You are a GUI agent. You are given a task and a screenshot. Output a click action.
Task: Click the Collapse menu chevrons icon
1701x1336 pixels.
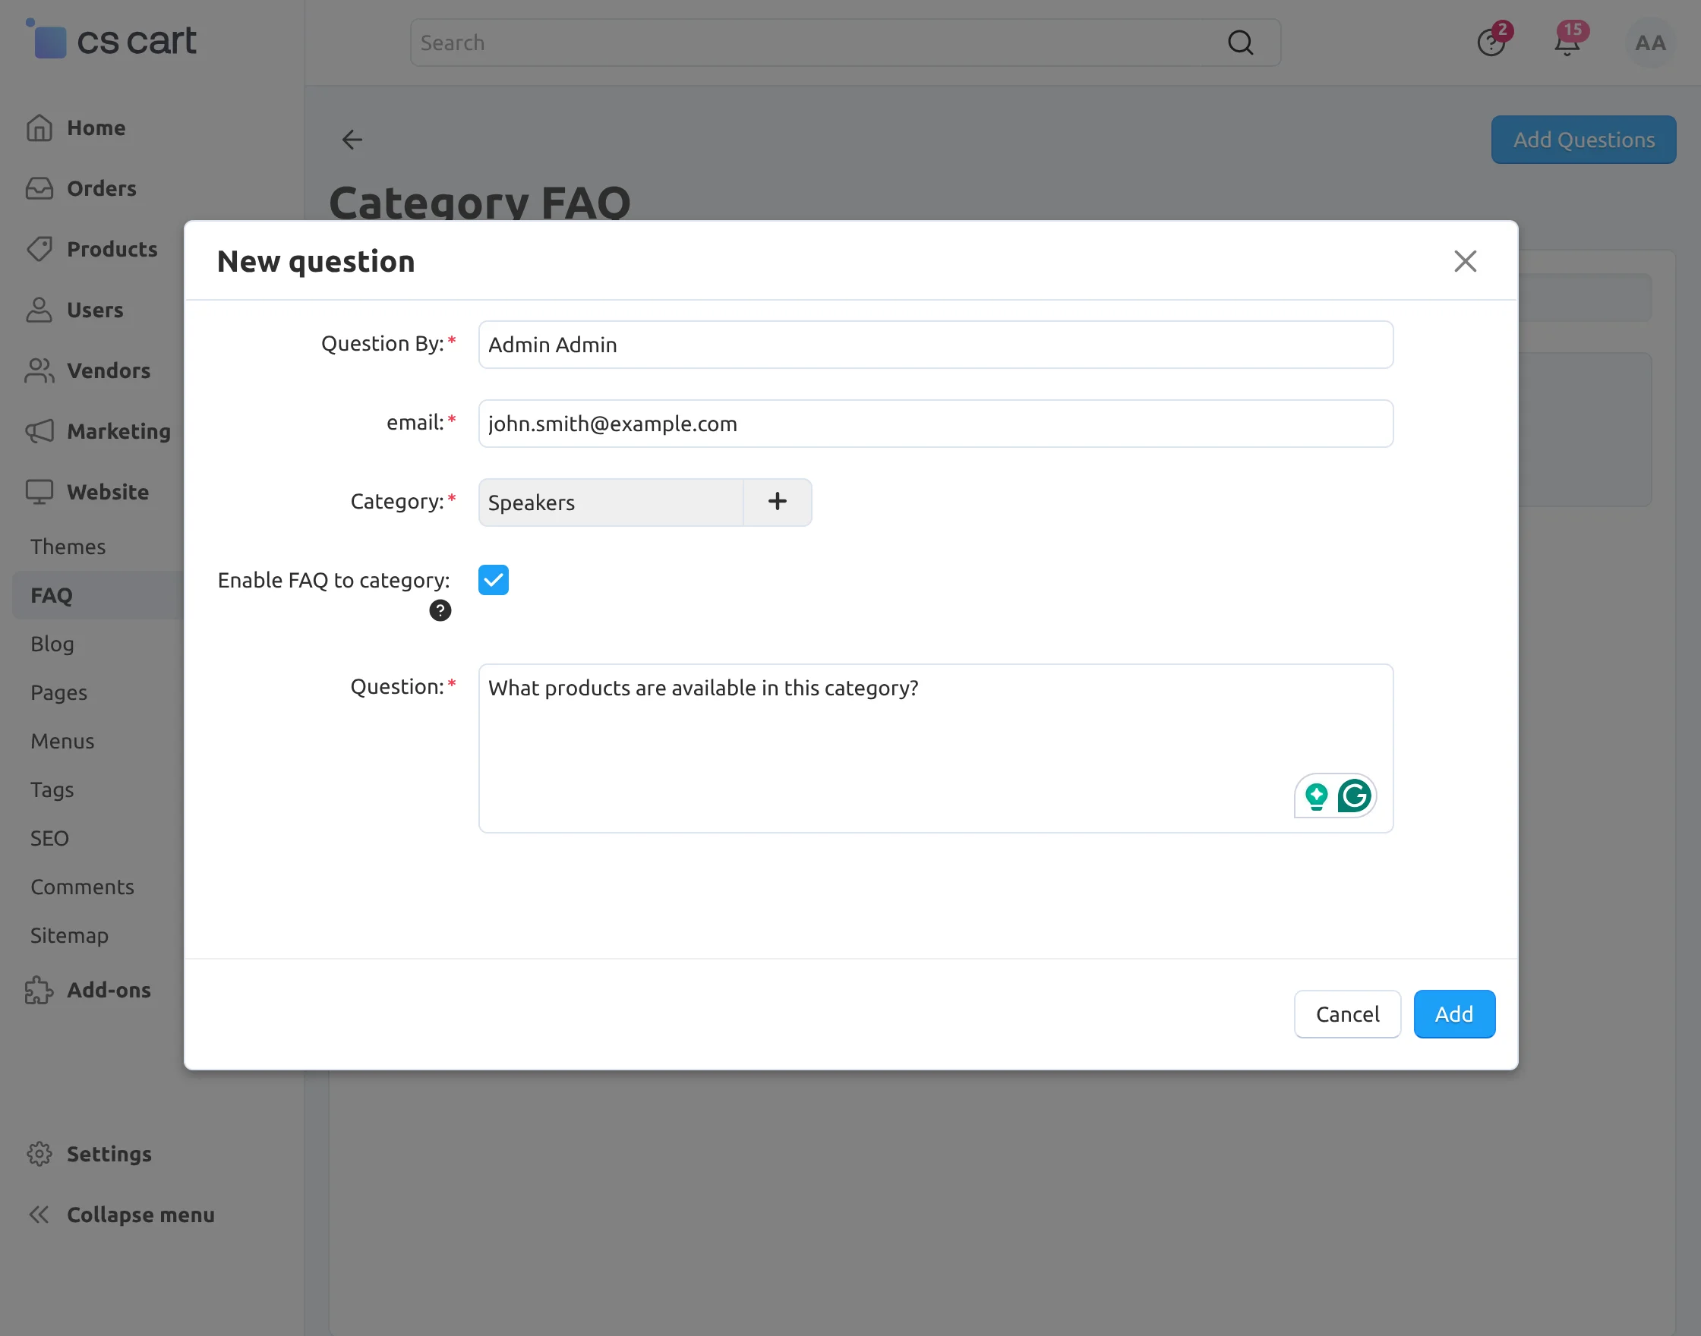coord(39,1214)
